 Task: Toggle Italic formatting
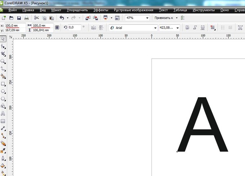click(x=195, y=28)
